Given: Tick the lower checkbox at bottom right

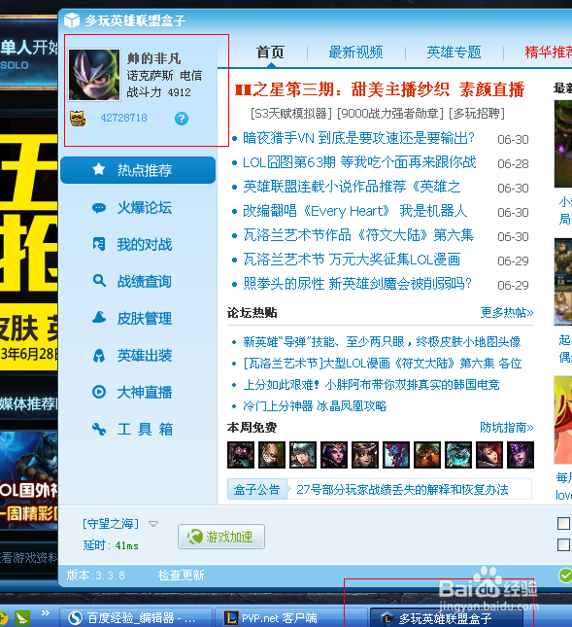Looking at the screenshot, I should (x=563, y=544).
